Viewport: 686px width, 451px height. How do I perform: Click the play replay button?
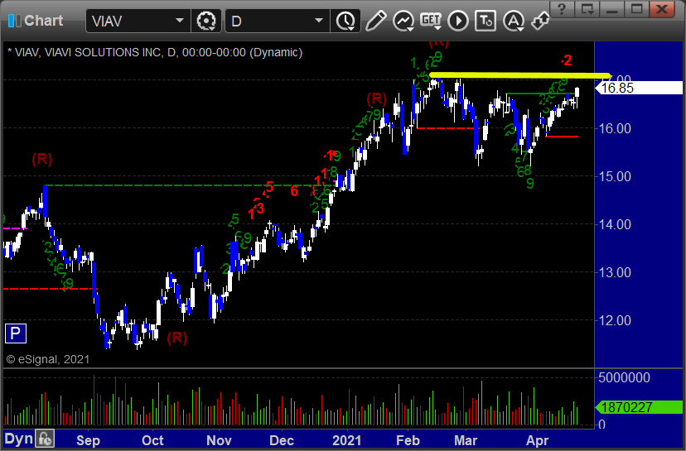458,21
